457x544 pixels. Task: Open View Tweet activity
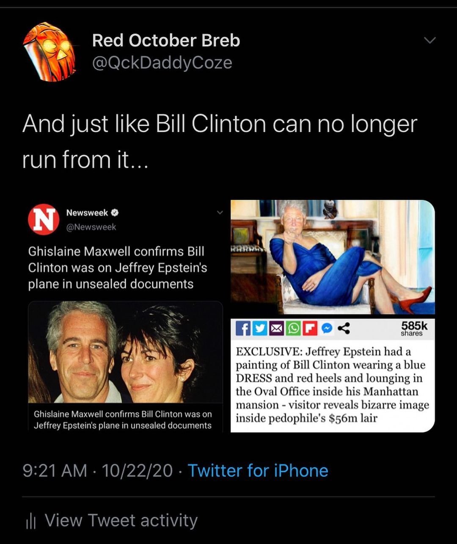pos(121,520)
